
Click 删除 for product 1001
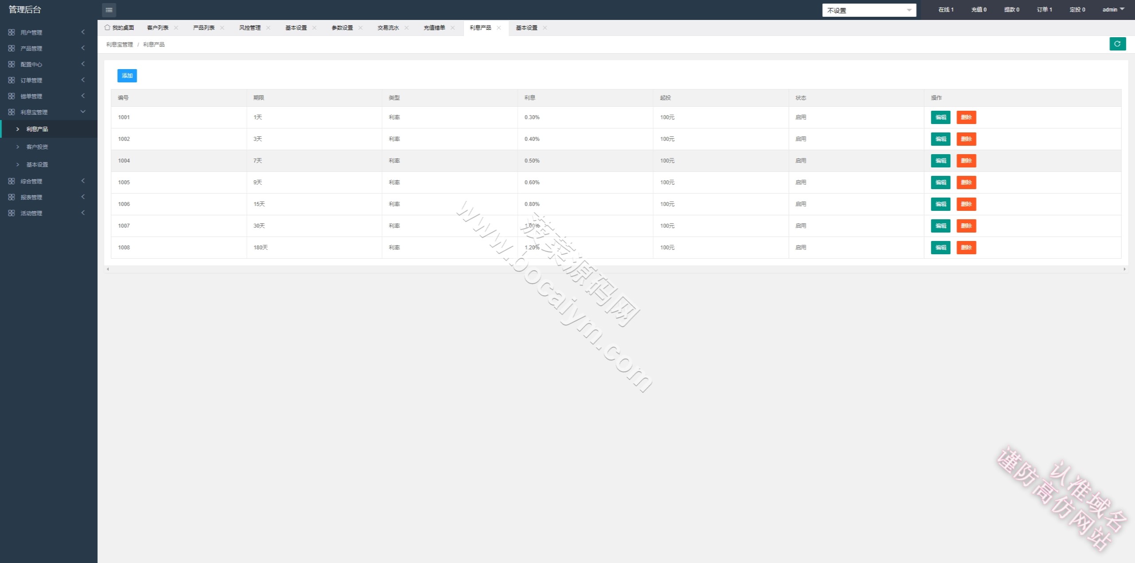point(967,117)
